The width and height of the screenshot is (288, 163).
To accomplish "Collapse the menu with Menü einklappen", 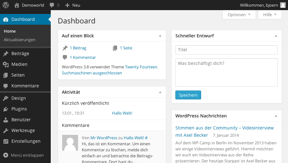I will [x=23, y=155].
